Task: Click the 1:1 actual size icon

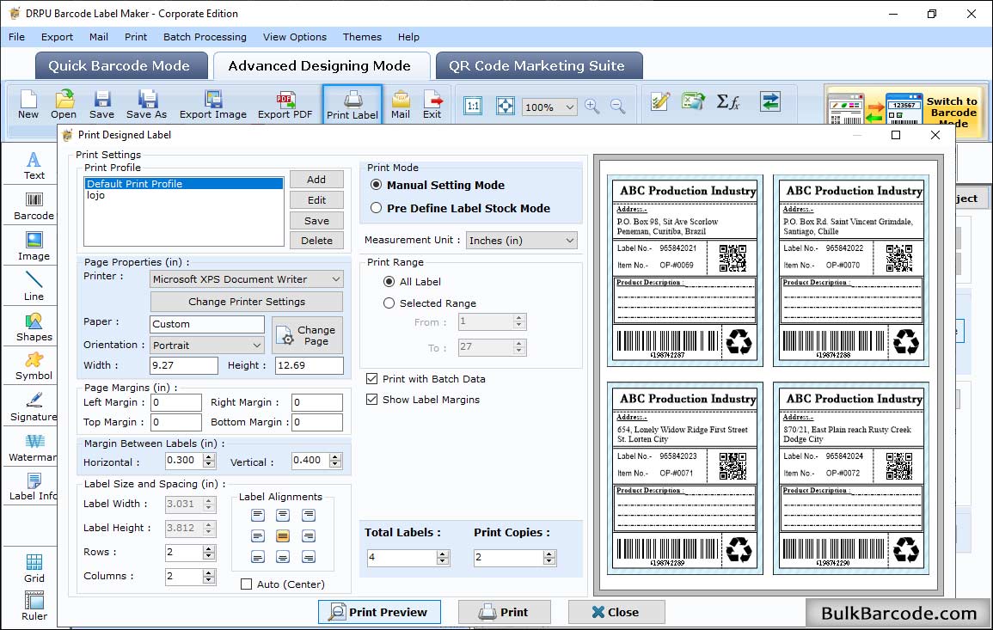Action: pyautogui.click(x=473, y=106)
